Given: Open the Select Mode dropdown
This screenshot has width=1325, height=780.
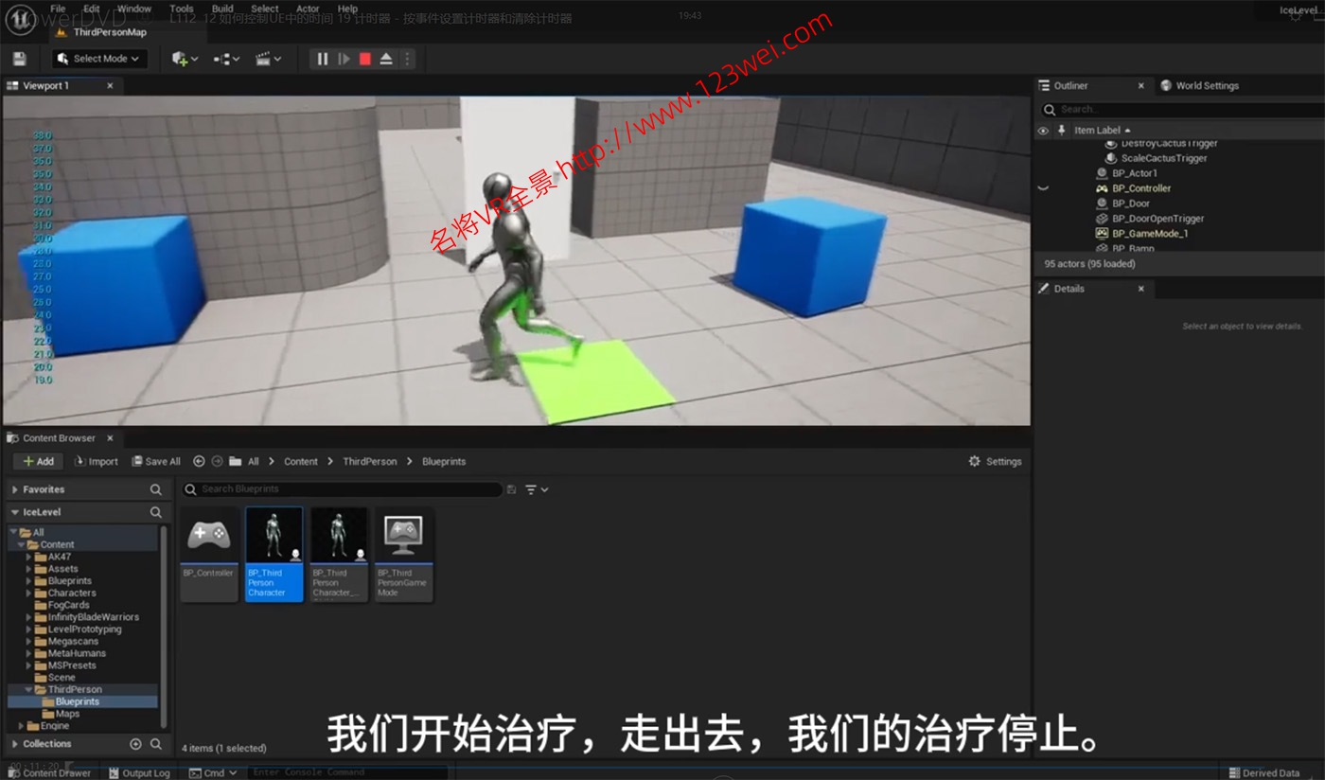Looking at the screenshot, I should [x=98, y=58].
